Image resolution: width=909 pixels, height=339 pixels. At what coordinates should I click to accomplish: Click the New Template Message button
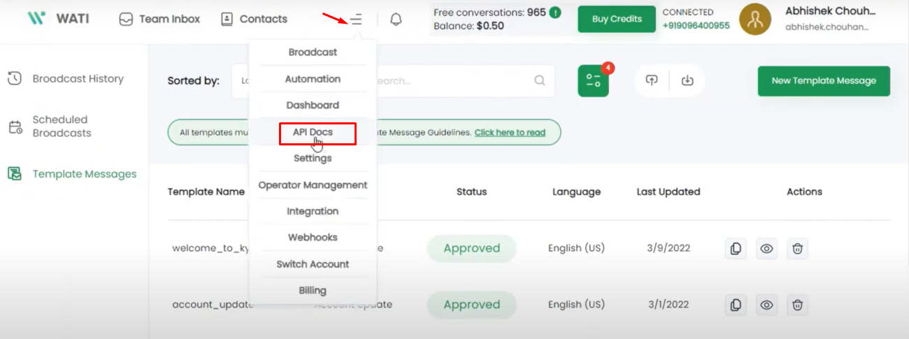pos(824,81)
